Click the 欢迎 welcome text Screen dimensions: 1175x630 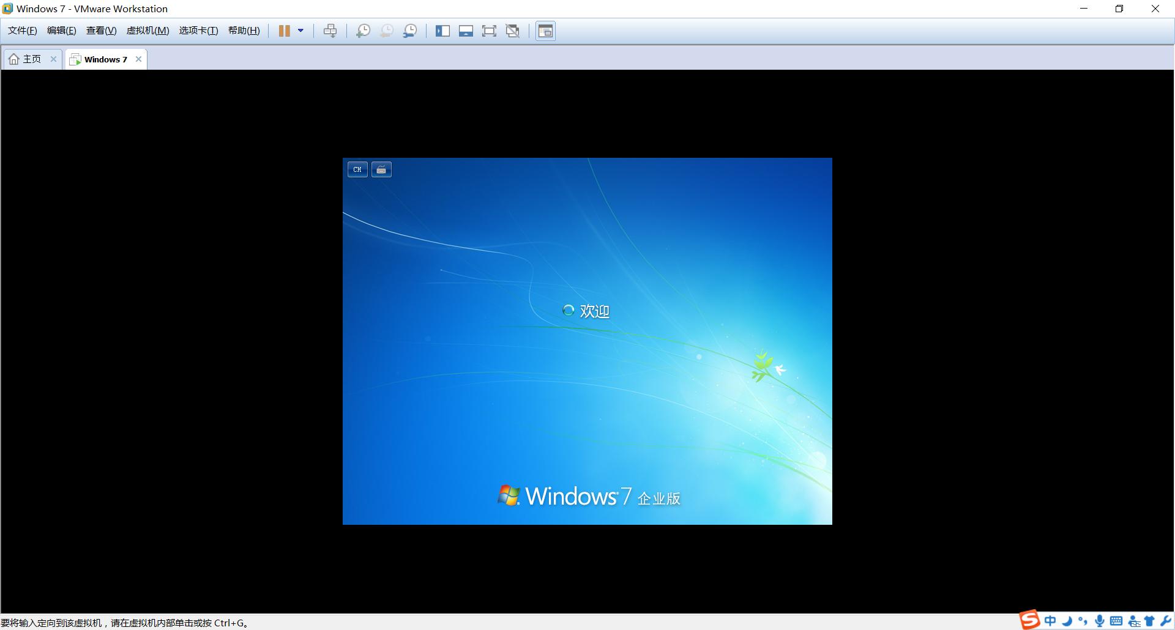point(594,311)
